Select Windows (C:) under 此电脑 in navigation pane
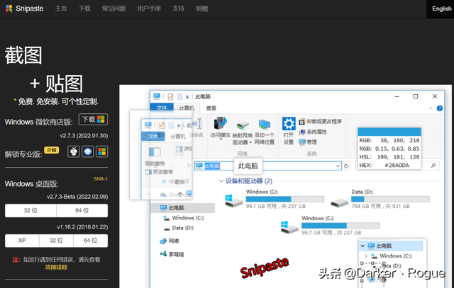 pyautogui.click(x=184, y=218)
